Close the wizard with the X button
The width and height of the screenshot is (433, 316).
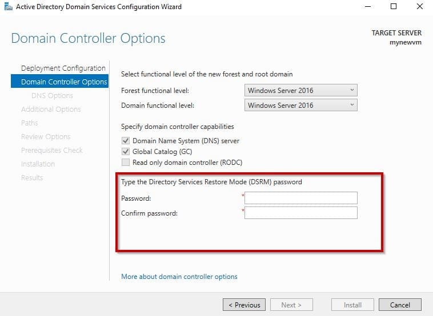coord(420,7)
